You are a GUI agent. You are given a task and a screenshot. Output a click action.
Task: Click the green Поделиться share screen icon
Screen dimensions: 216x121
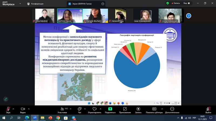click(x=110, y=109)
